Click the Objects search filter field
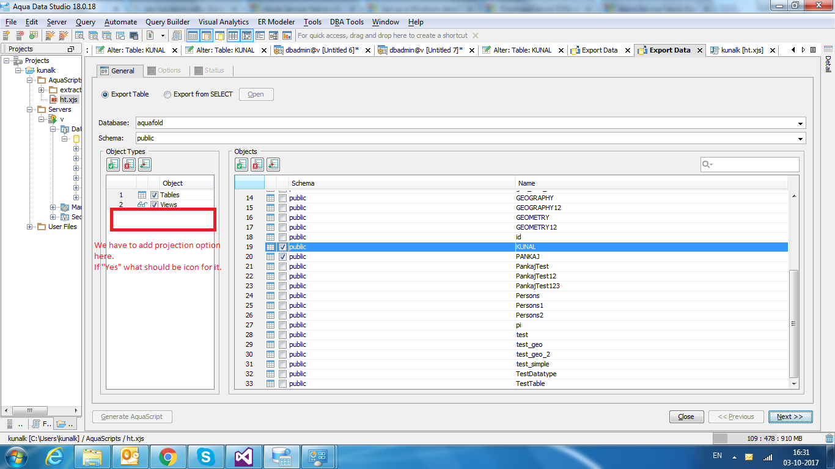Image resolution: width=835 pixels, height=469 pixels. pyautogui.click(x=749, y=164)
